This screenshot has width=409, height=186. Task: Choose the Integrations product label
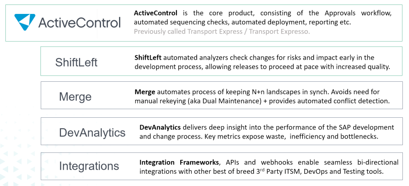tap(89, 166)
